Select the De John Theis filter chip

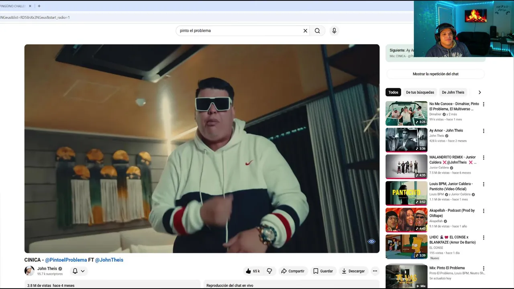(453, 92)
